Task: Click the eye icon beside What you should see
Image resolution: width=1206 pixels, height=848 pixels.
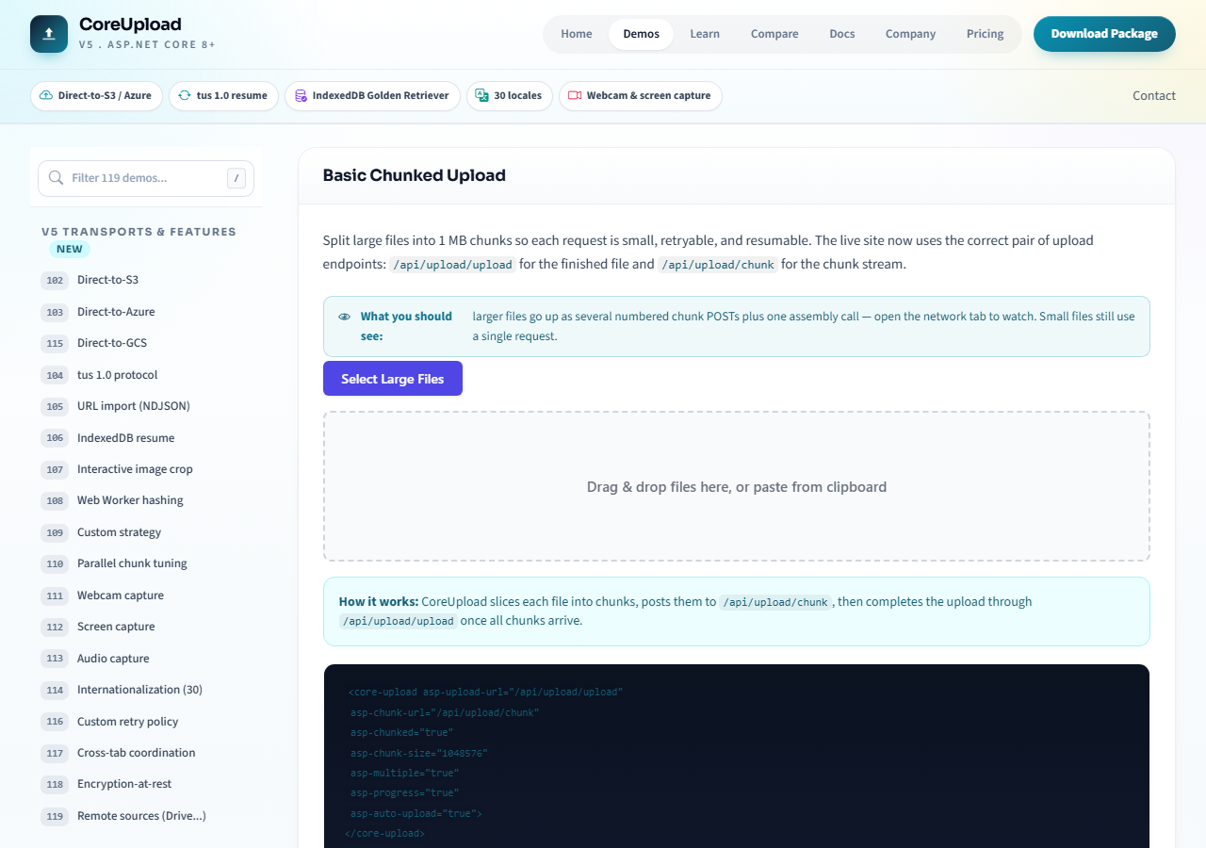Action: (x=345, y=317)
